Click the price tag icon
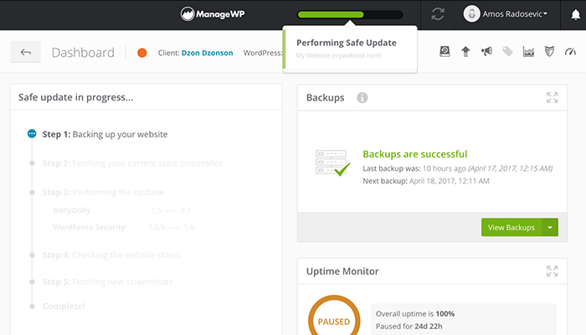The image size is (586, 335). [507, 52]
